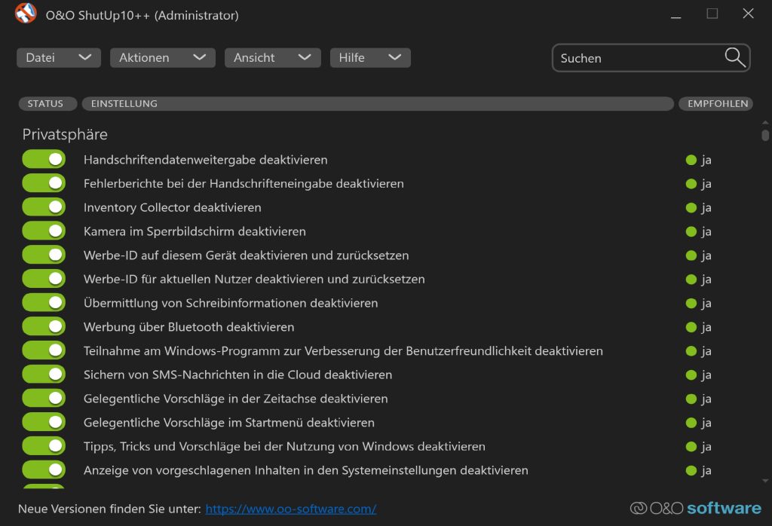Toggle Werbung über Bluetooth deaktivieren
The image size is (772, 526).
44,326
